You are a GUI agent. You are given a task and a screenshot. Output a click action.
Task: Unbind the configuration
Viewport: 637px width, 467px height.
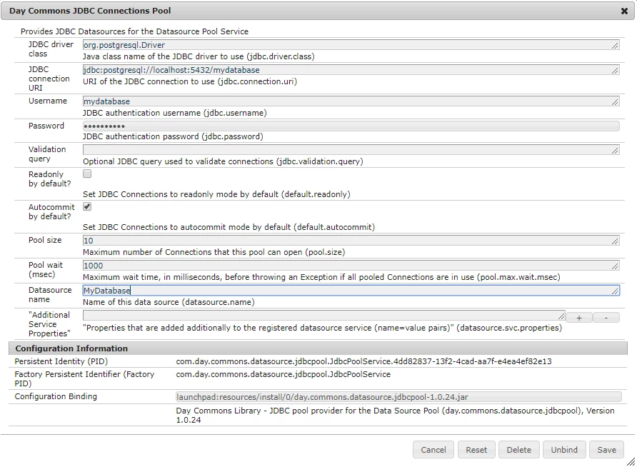click(x=564, y=450)
